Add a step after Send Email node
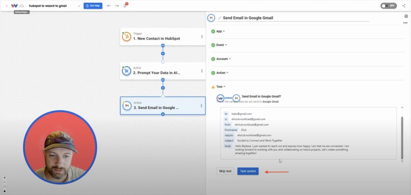The height and width of the screenshot is (195, 411). [163, 114]
